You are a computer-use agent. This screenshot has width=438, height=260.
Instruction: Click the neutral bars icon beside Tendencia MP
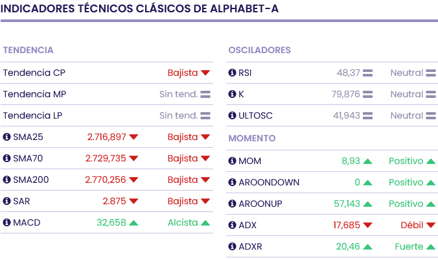pos(205,95)
